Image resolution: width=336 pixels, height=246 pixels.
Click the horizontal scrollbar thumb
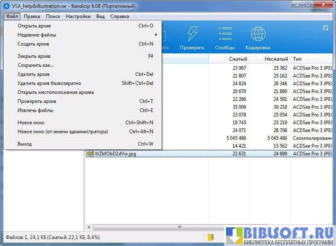[179, 227]
